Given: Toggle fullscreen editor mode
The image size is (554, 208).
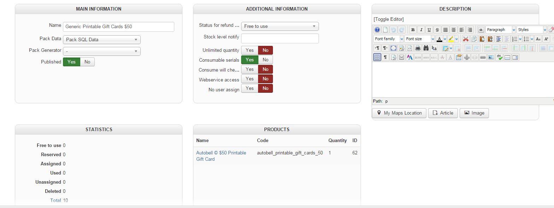Looking at the screenshot, I should point(393,48).
